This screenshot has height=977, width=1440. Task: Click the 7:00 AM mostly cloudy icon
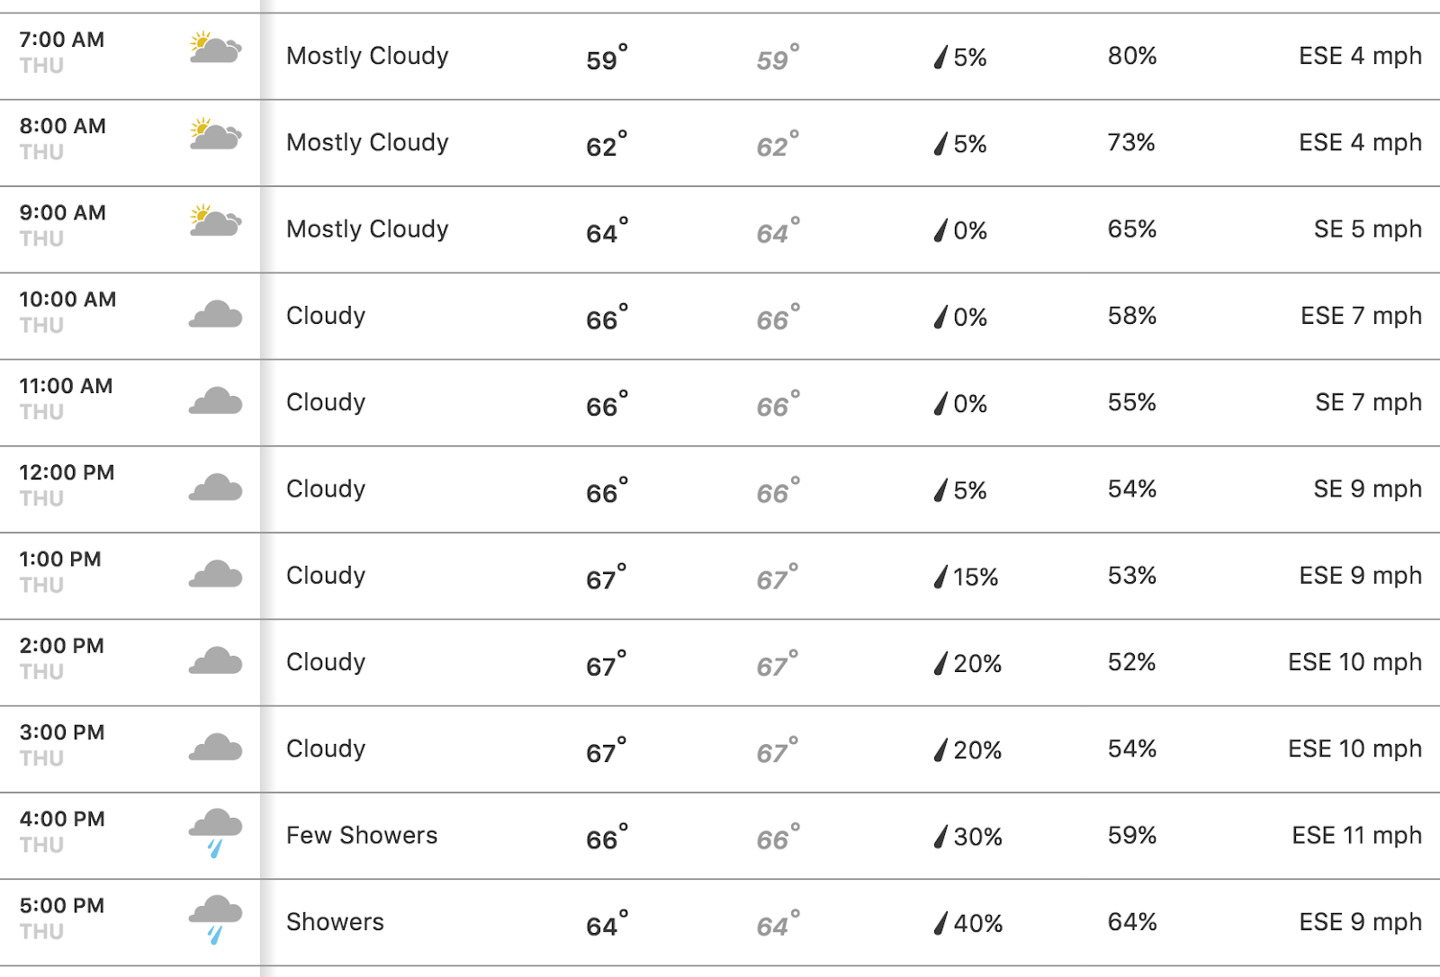click(216, 48)
